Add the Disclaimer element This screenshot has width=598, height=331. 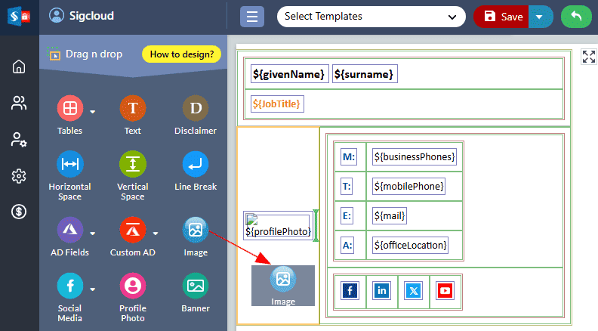[196, 108]
